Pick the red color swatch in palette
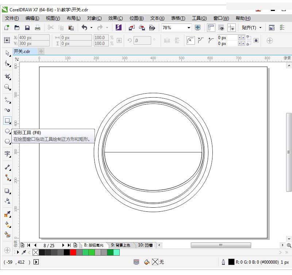292x275 pixels. [73, 252]
